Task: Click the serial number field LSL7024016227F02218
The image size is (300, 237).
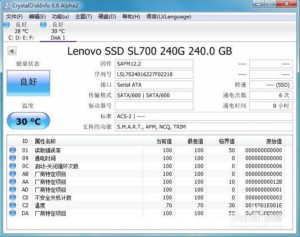Action: 154,74
